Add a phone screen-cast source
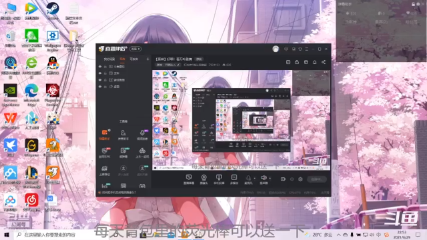Viewport: 427px width, 240px height. coord(219,179)
